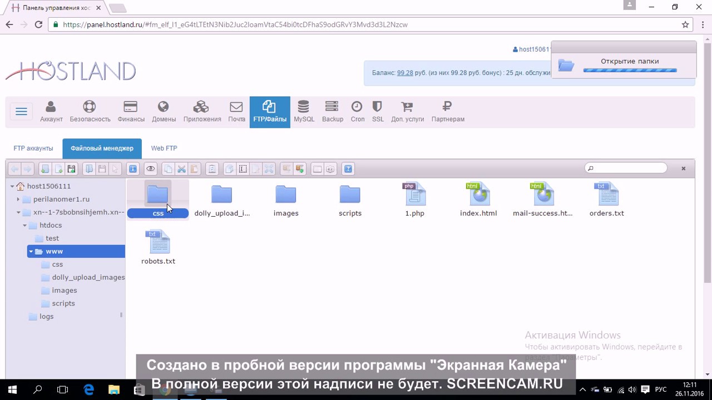
Task: Bookmark this page with the star icon
Action: (x=685, y=24)
